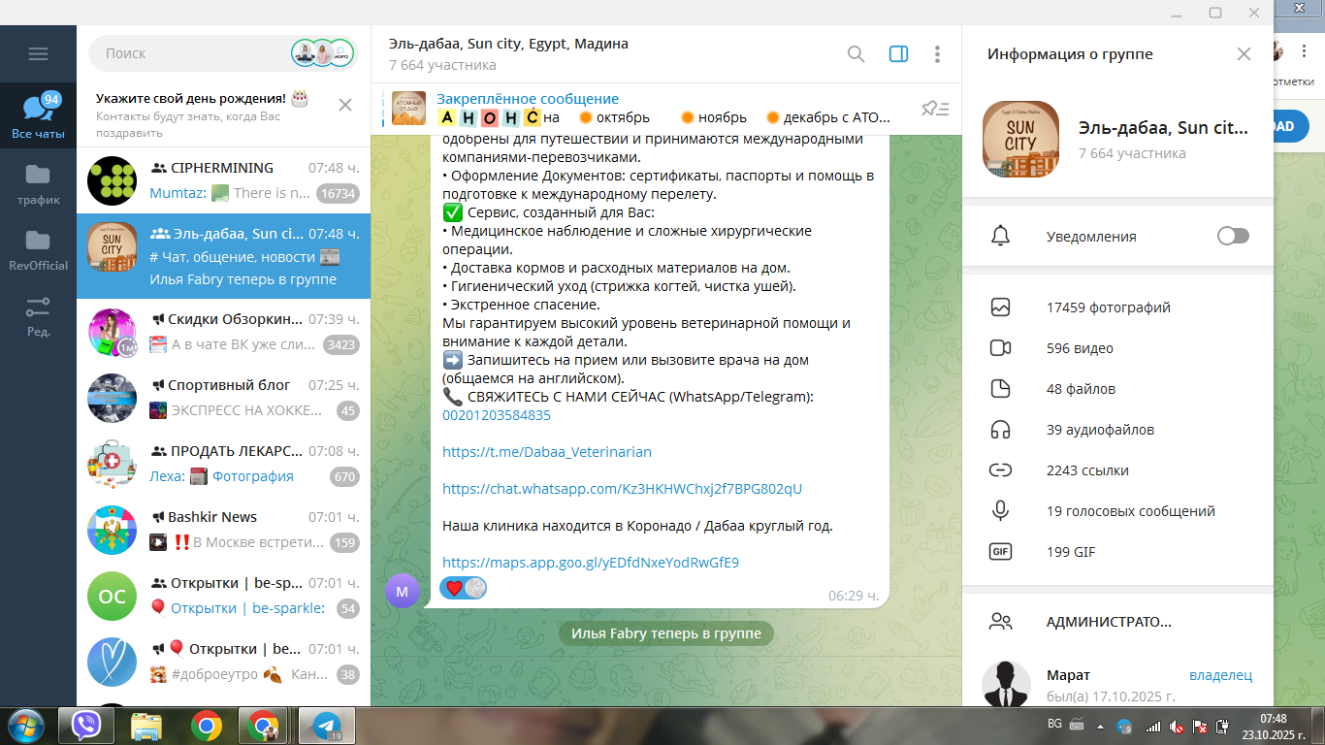Click the files document icon
Image resolution: width=1325 pixels, height=745 pixels.
[1000, 389]
